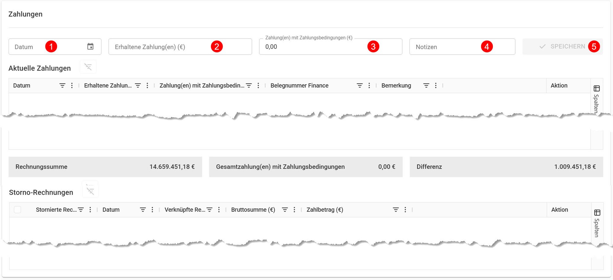Click into the Notizen field

pyautogui.click(x=462, y=47)
